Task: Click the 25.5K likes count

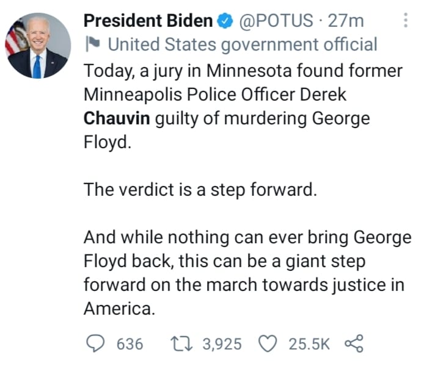Action: 309,344
